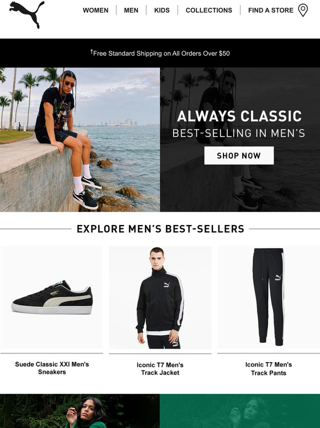Viewport: 320px width, 428px height.
Task: Click the Shop Now button
Action: tap(239, 155)
